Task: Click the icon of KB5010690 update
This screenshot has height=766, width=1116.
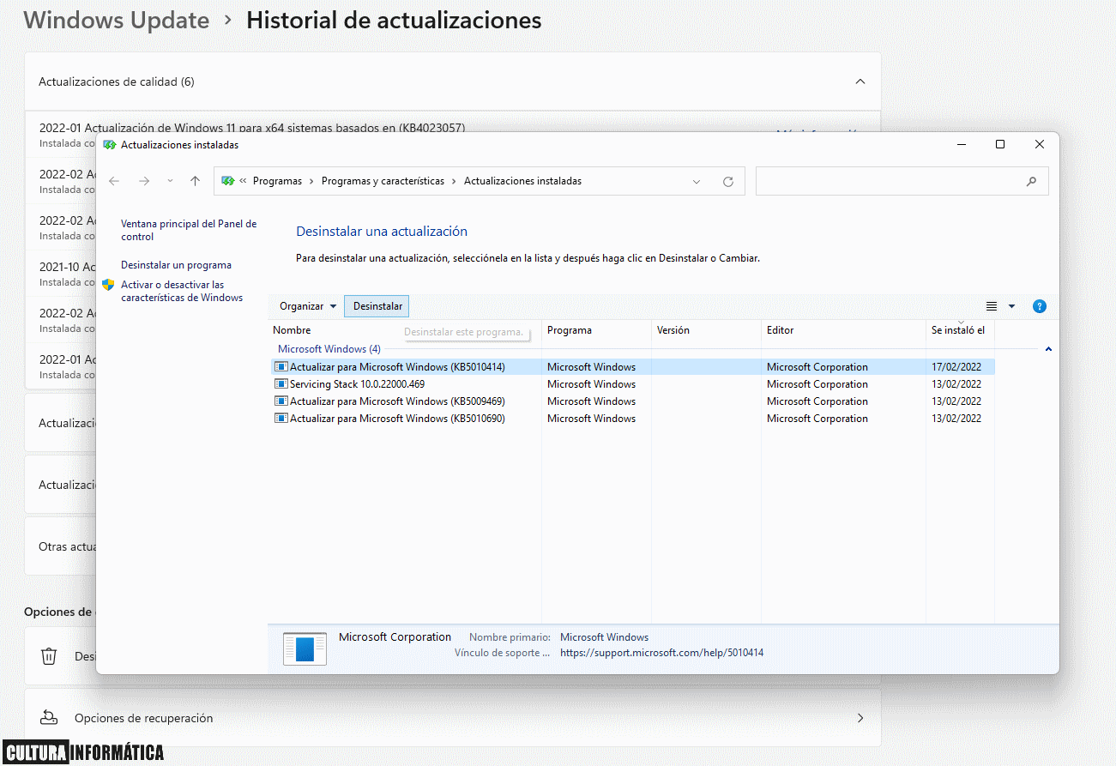Action: pyautogui.click(x=281, y=419)
